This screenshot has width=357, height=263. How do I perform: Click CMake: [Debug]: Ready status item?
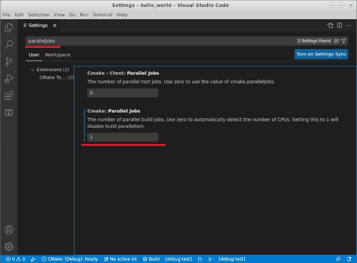coord(70,259)
